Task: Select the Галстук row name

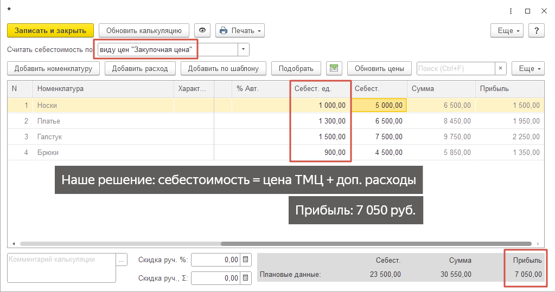Action: (49, 137)
